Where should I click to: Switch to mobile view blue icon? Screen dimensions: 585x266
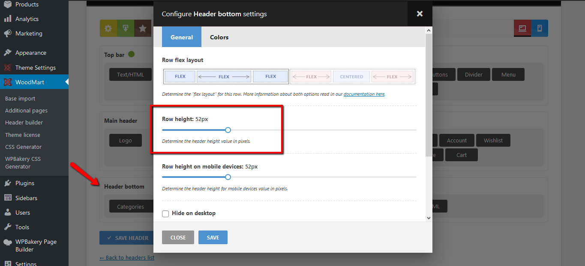click(540, 28)
